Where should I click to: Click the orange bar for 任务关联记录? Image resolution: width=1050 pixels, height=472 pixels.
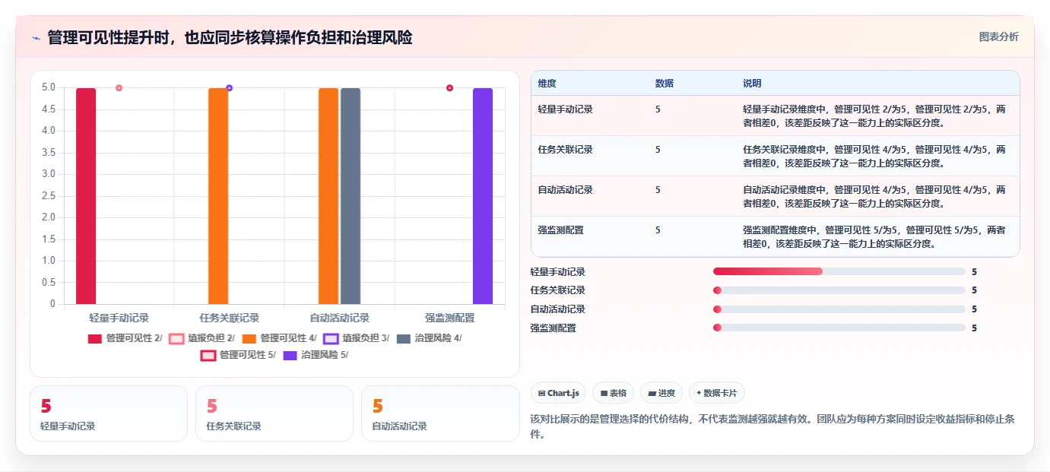click(x=218, y=196)
